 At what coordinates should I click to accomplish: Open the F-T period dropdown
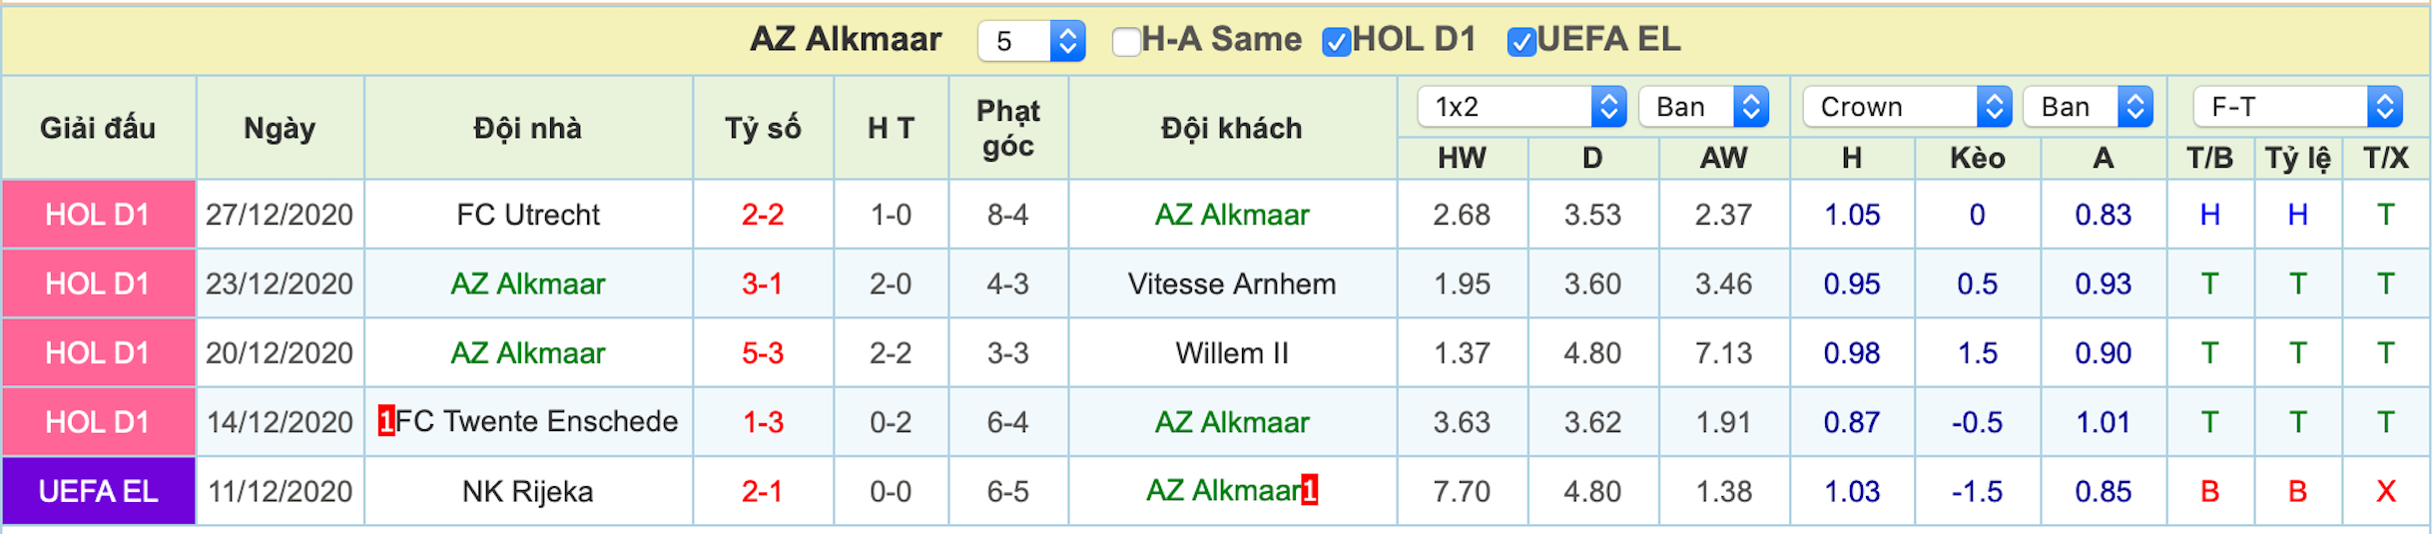pos(2297,107)
